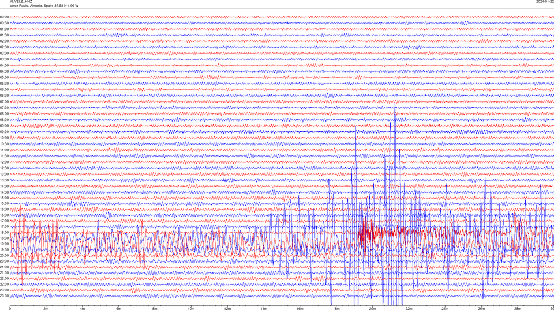Select the 14:00 trace time label

[x=4, y=186]
